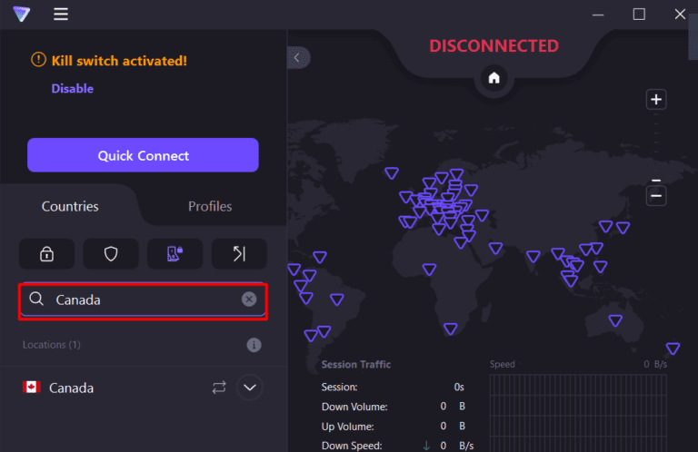Toggle the Secure Core lock filter
The image size is (698, 452).
(x=46, y=254)
